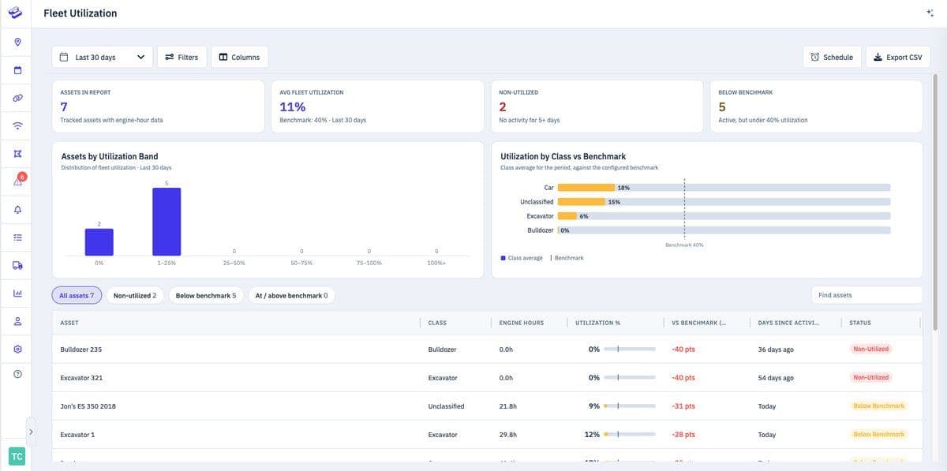Image resolution: width=947 pixels, height=471 pixels.
Task: Open the checklist tasks sidebar icon
Action: [17, 237]
